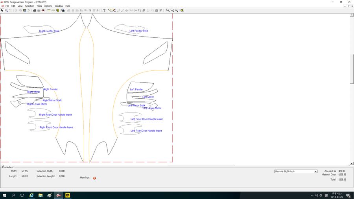Open the Options menu
The image size is (354, 199).
[x=48, y=6]
